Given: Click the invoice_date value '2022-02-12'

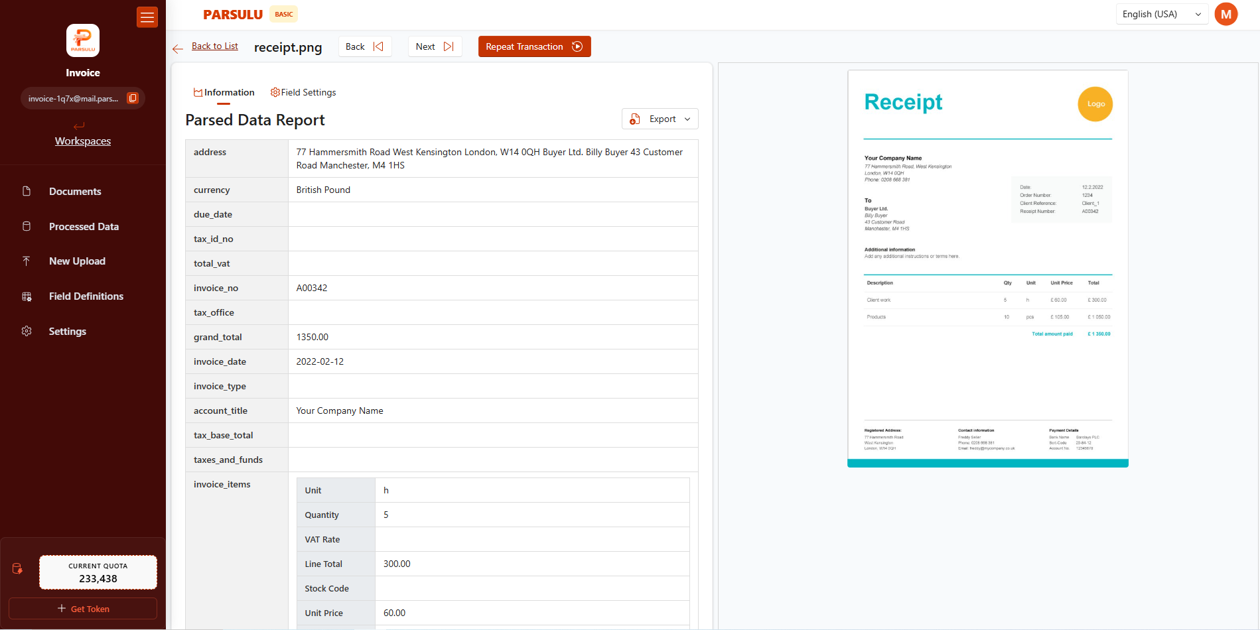Looking at the screenshot, I should click(x=320, y=361).
